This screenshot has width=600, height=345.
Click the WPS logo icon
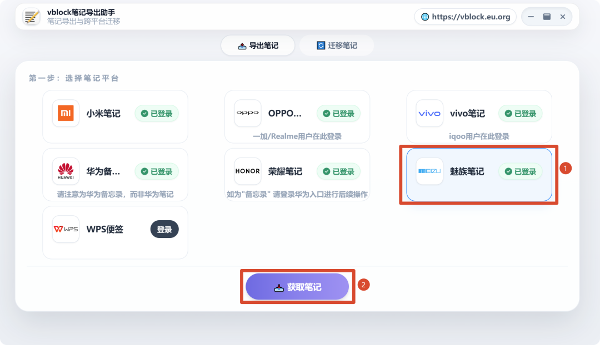66,229
